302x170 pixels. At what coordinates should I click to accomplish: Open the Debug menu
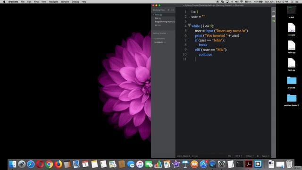75,2
